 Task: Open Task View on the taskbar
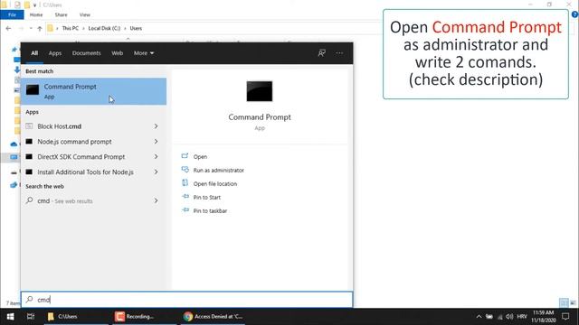click(31, 317)
